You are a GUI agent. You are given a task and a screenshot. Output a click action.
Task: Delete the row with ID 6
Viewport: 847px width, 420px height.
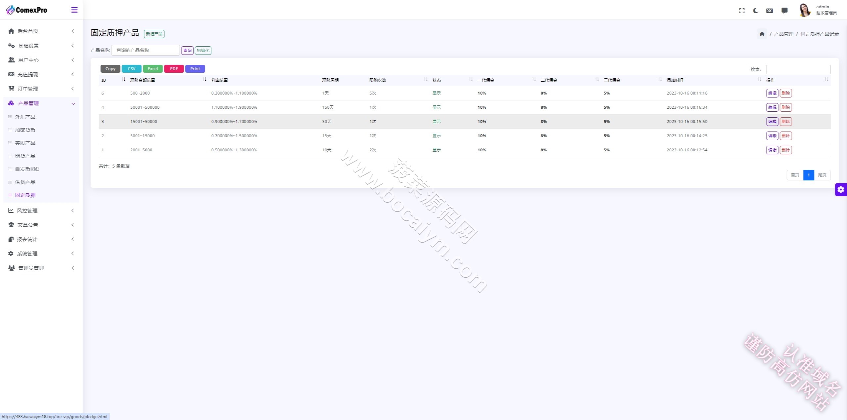(786, 93)
